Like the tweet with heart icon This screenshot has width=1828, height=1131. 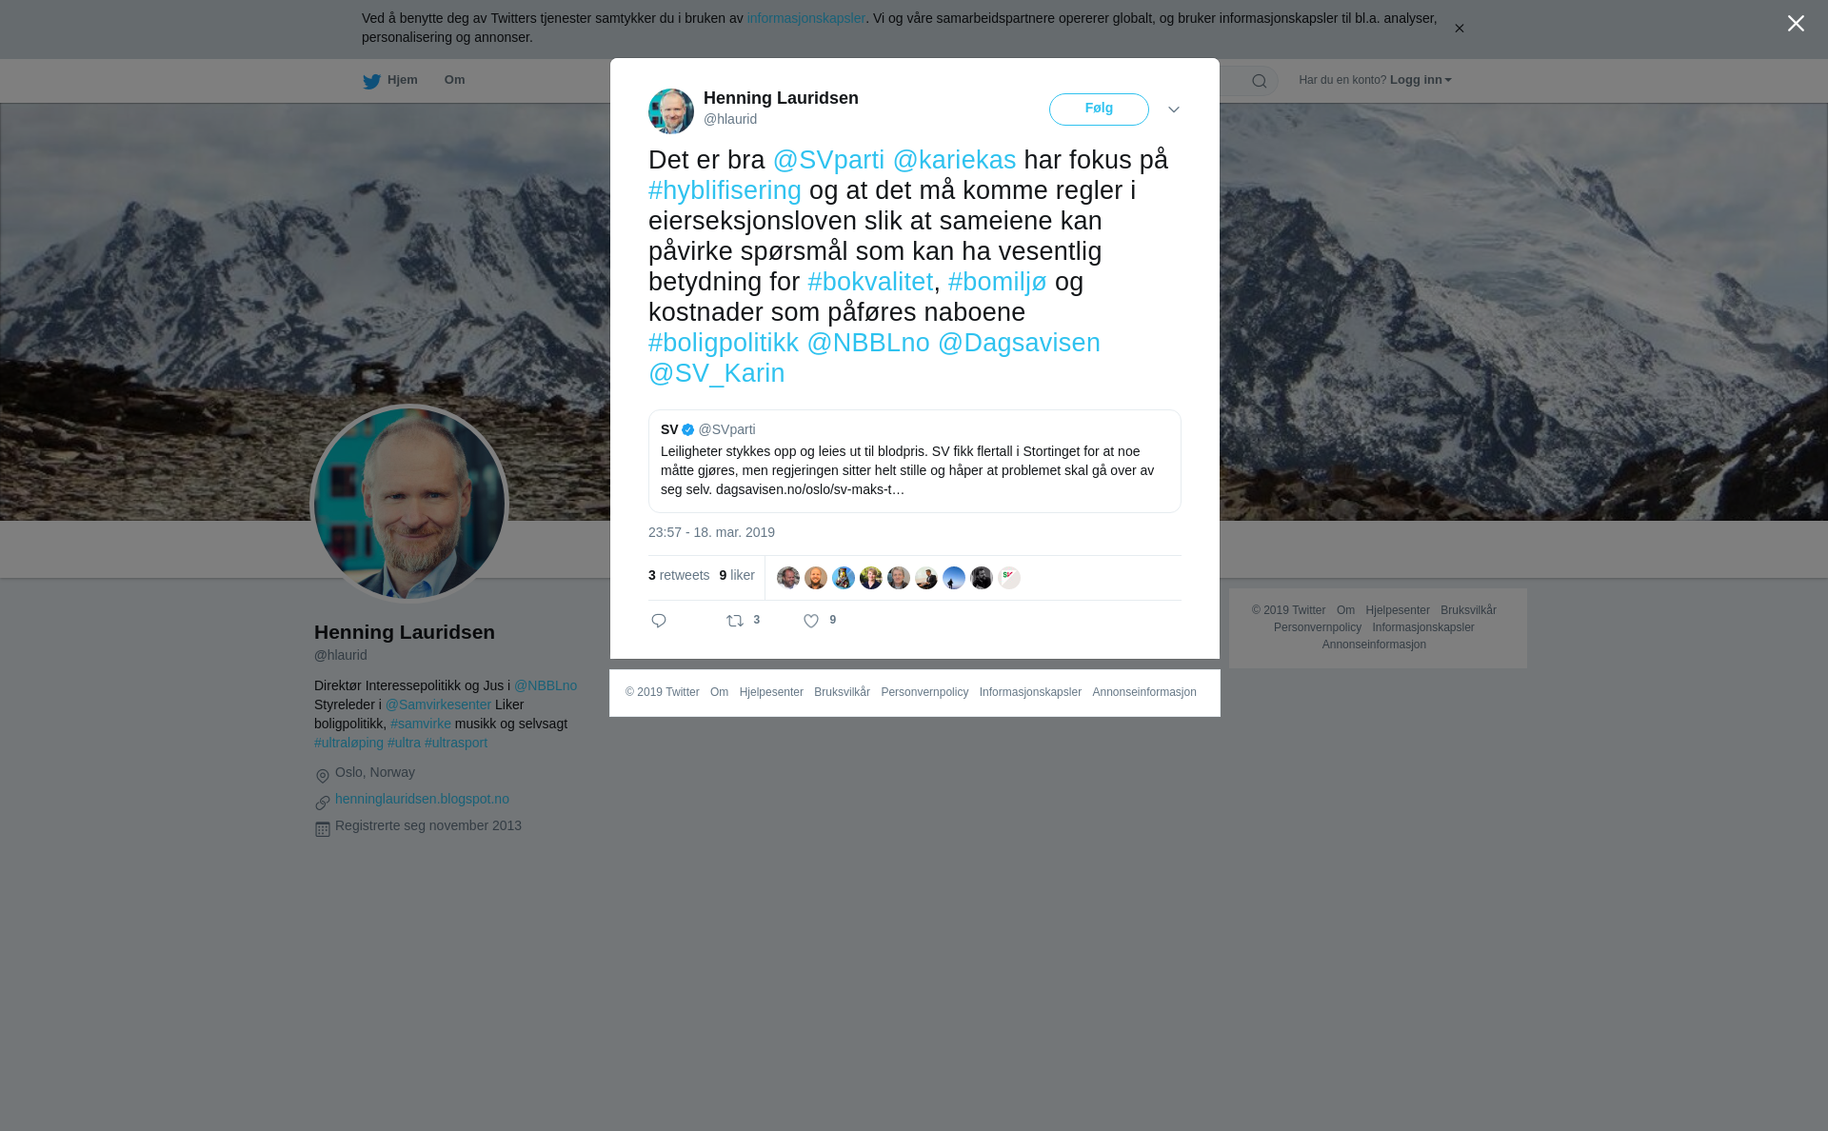811,621
